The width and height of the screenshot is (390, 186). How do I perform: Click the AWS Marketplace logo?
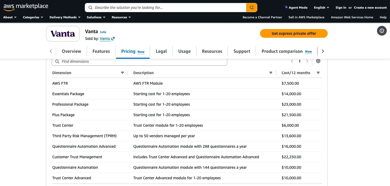coord(26,7)
